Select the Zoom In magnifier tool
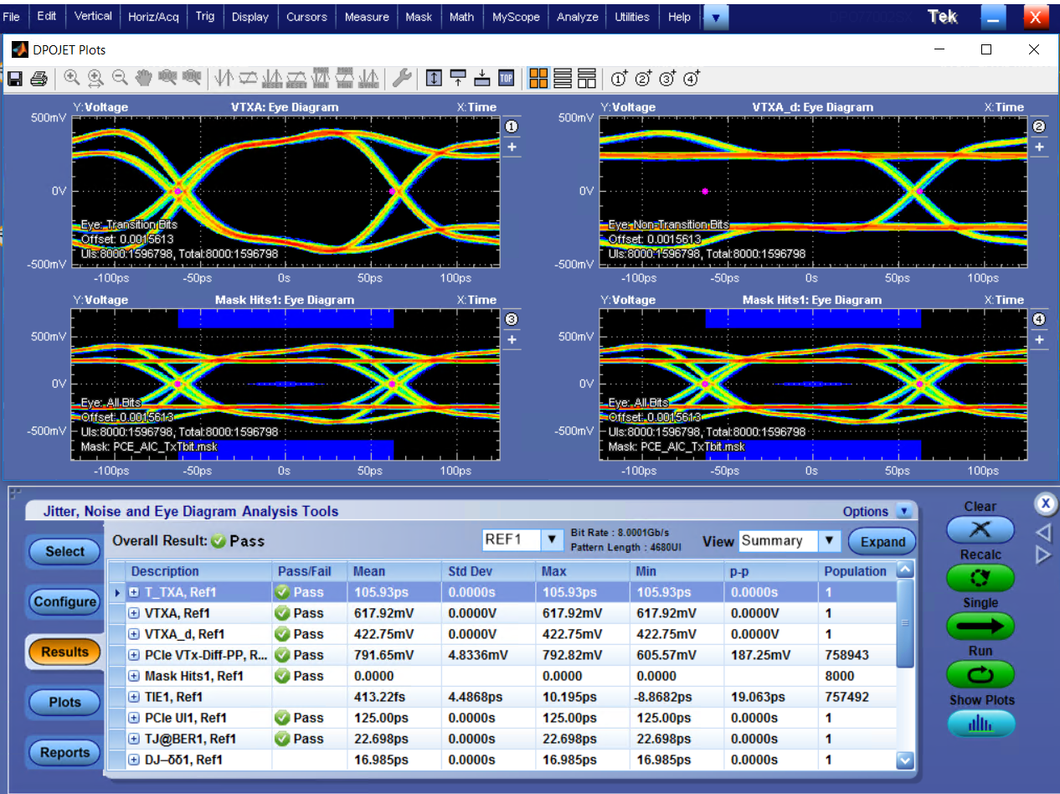1060x794 pixels. click(72, 78)
